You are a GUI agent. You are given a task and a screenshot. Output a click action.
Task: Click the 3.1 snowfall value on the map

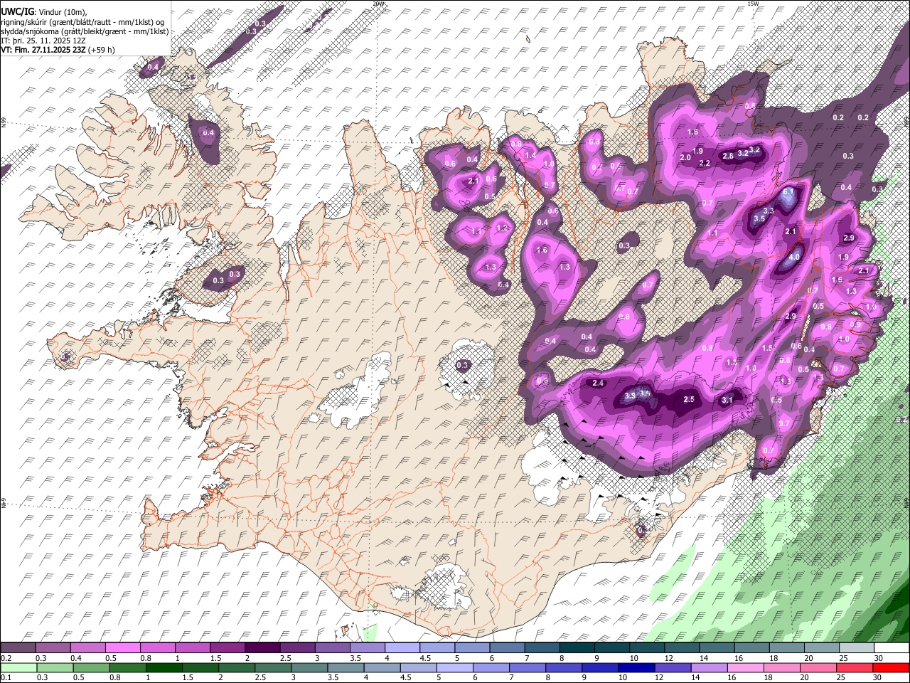(727, 401)
